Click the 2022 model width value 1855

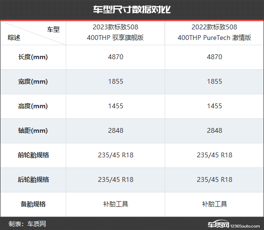(x=215, y=81)
